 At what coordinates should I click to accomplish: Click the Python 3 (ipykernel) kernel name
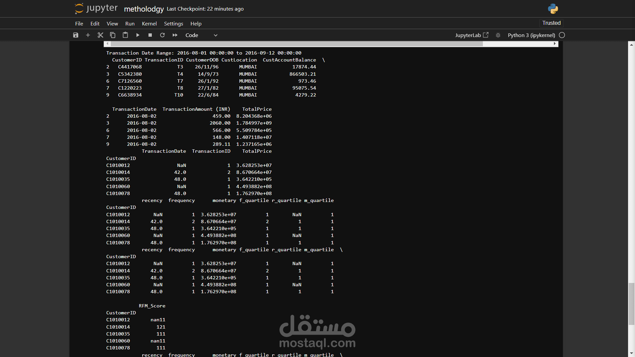point(531,35)
